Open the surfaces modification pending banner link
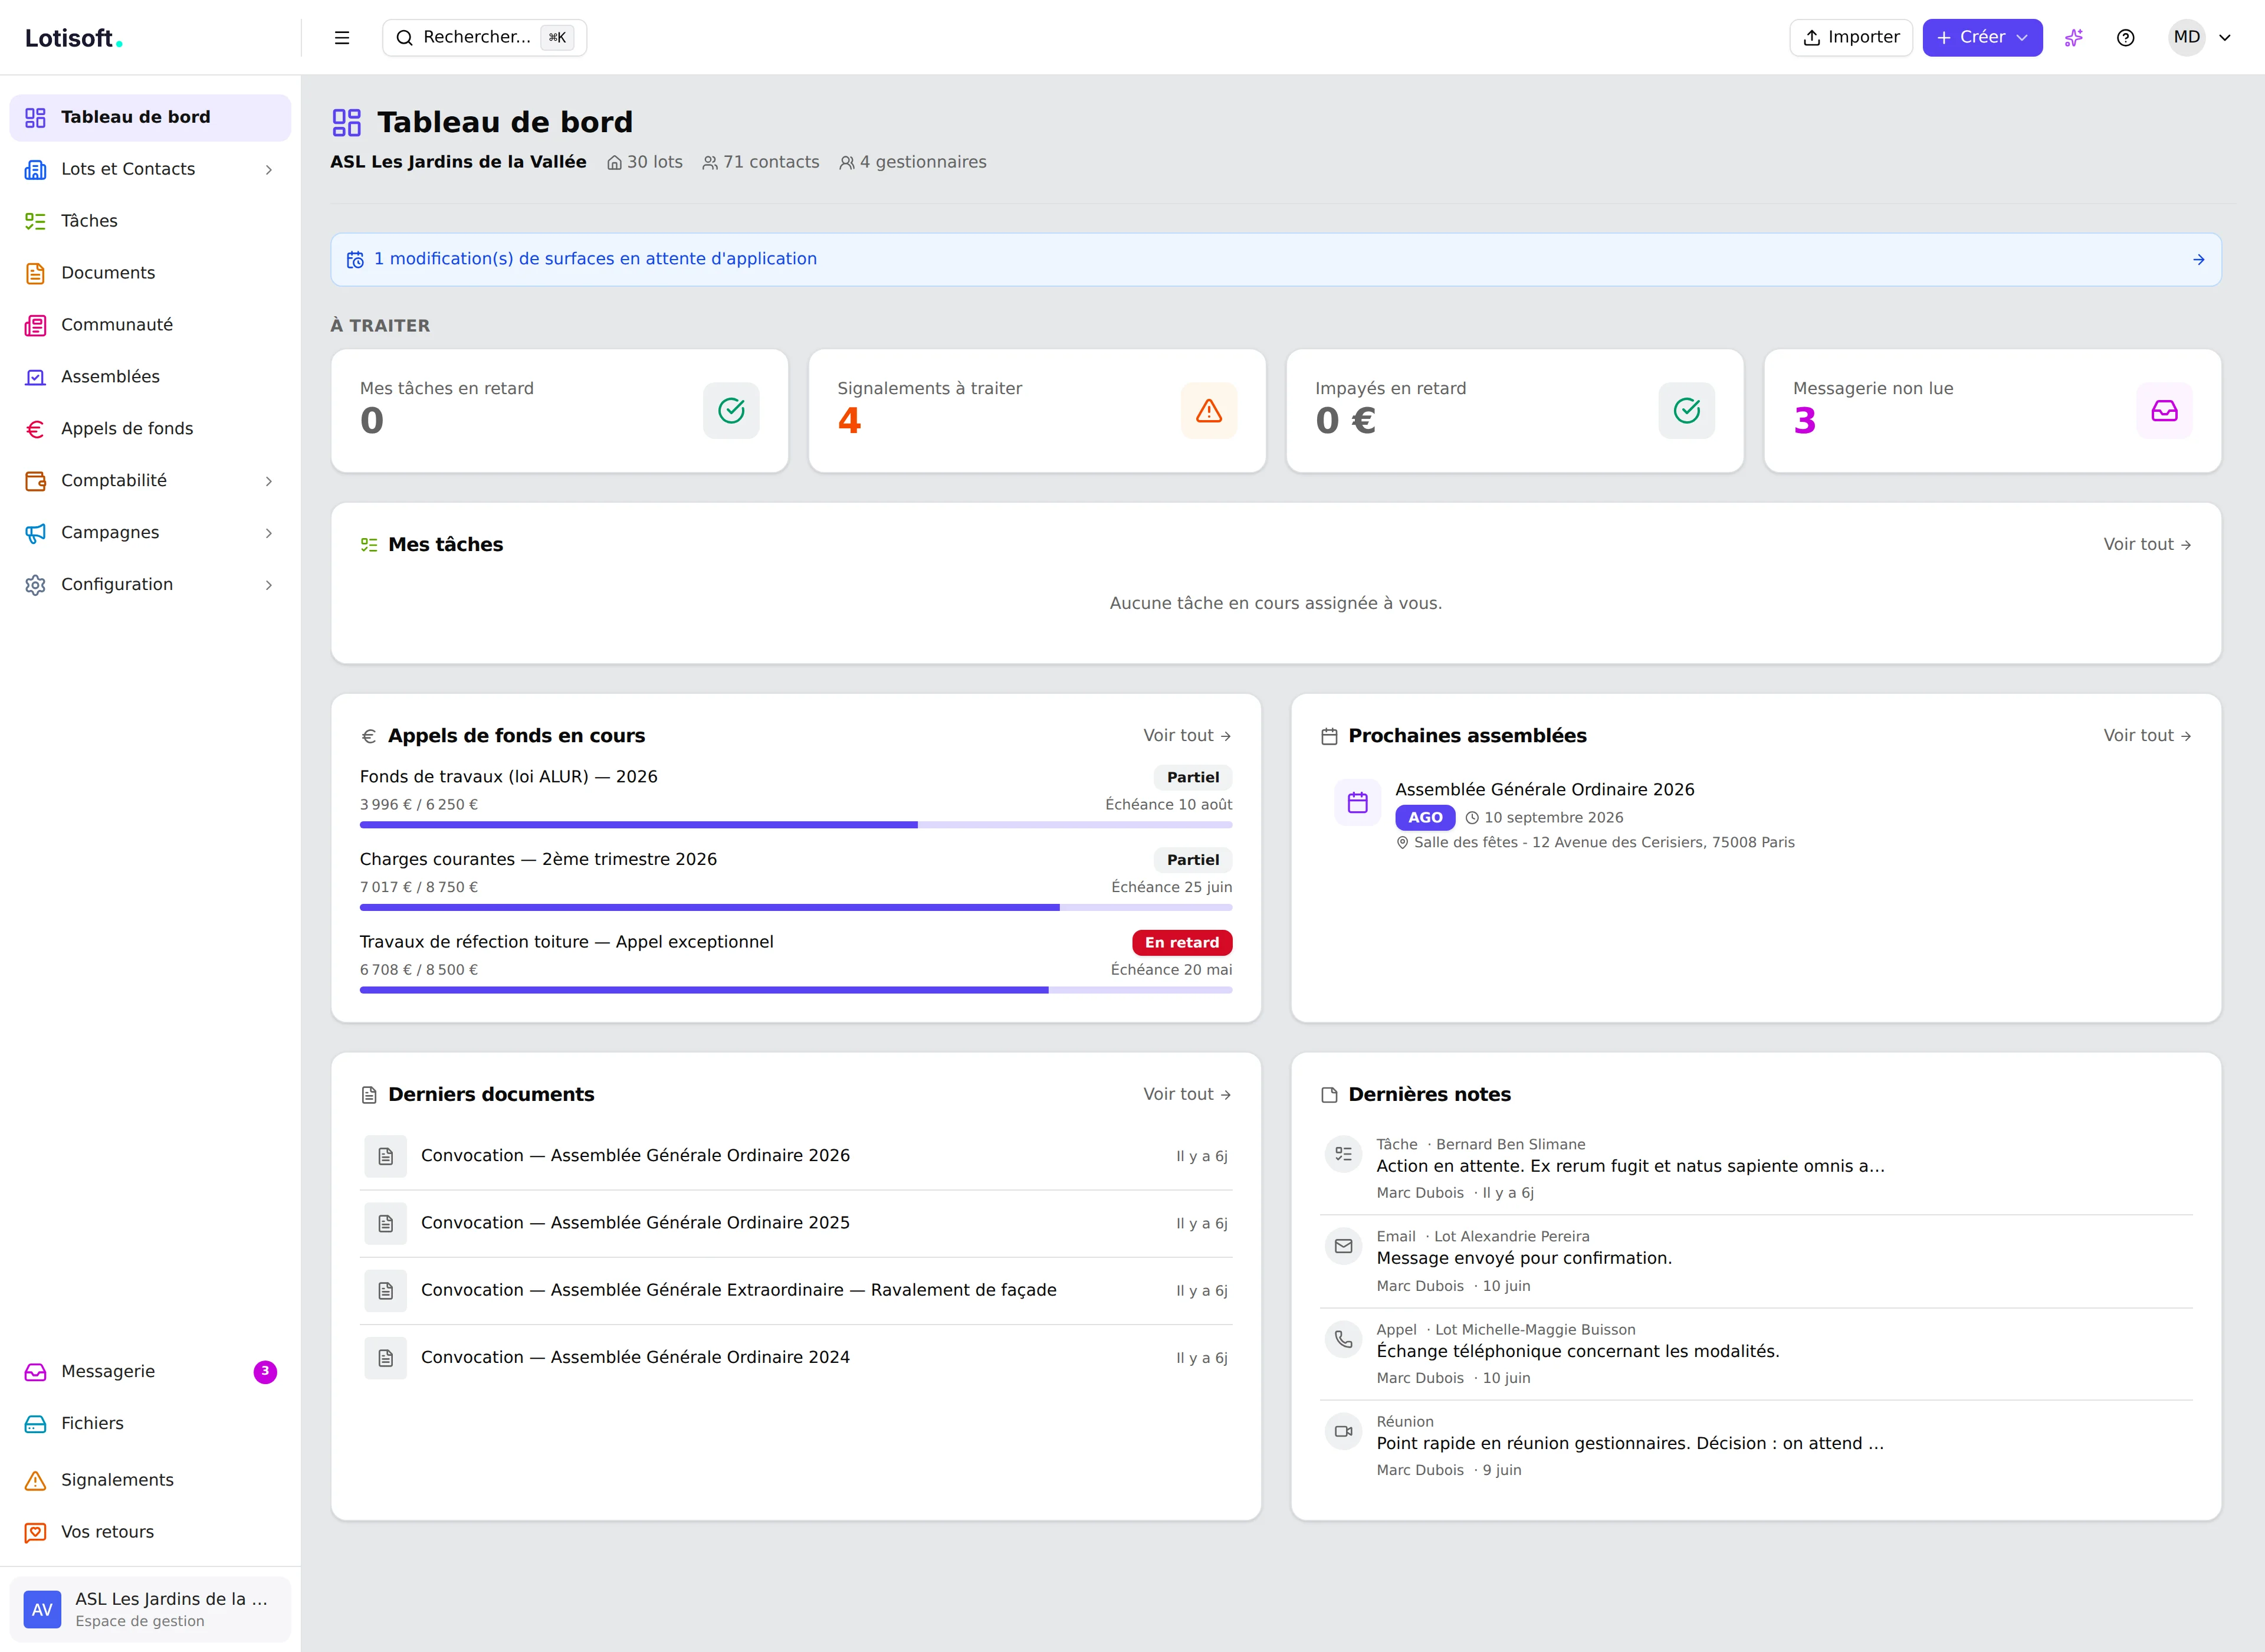 coord(1276,260)
